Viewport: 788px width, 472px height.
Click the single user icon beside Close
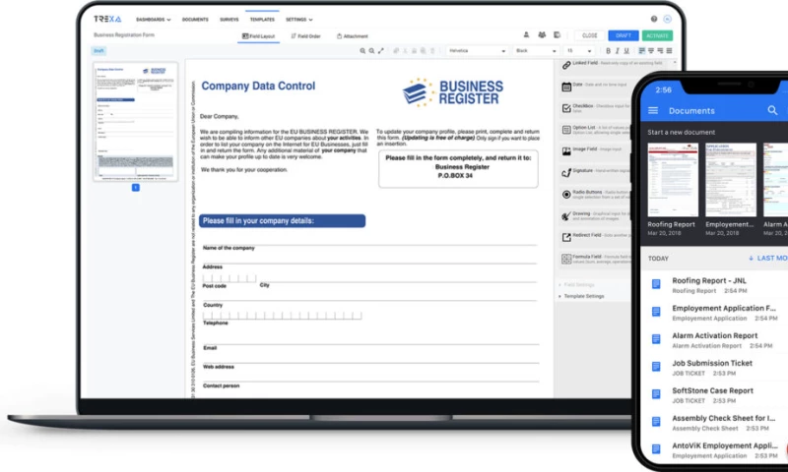coord(526,35)
